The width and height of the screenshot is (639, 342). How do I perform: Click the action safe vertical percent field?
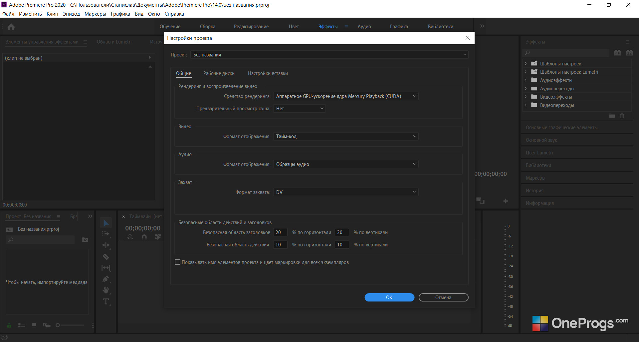pos(342,245)
